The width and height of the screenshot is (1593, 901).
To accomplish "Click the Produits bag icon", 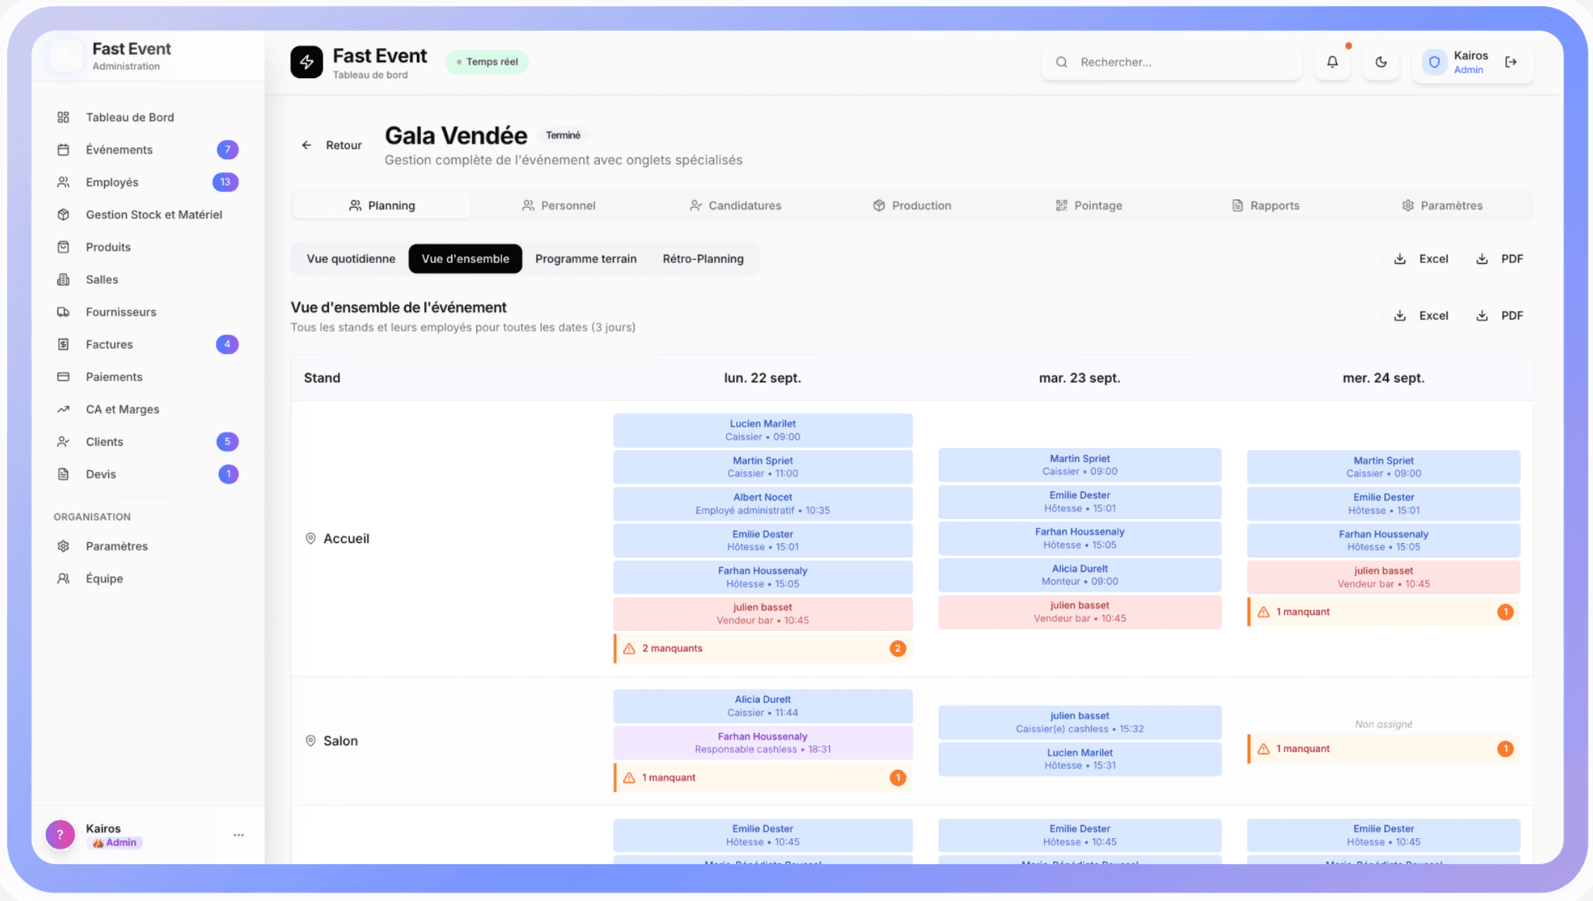I will coord(64,247).
